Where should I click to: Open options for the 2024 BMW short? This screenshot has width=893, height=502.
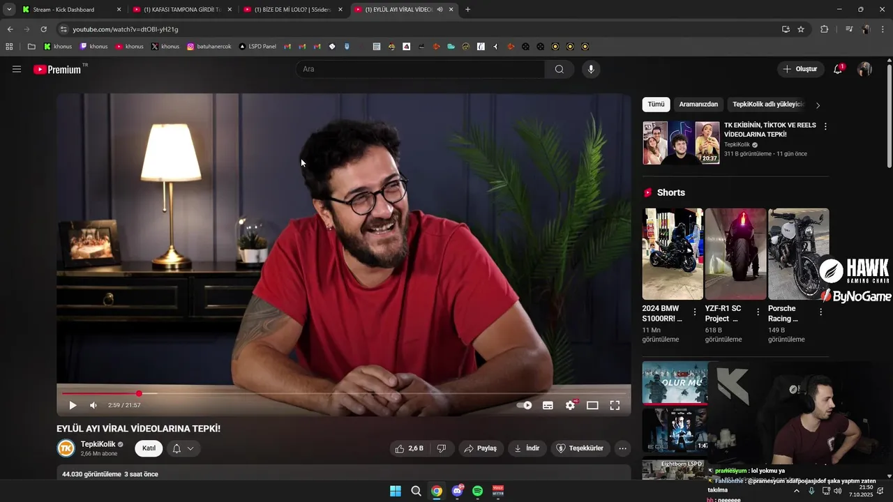(x=695, y=312)
